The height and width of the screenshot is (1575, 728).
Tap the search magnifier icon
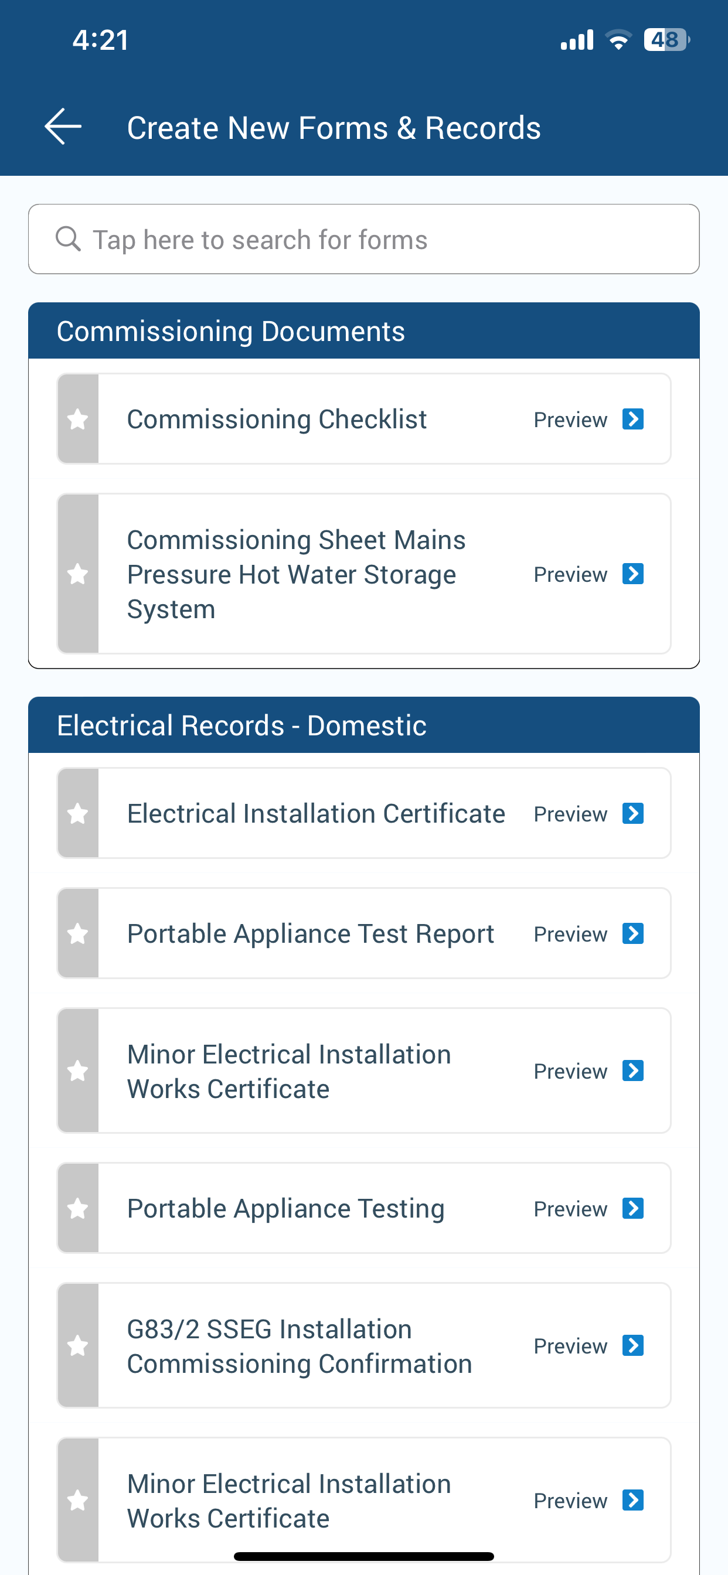coord(68,239)
